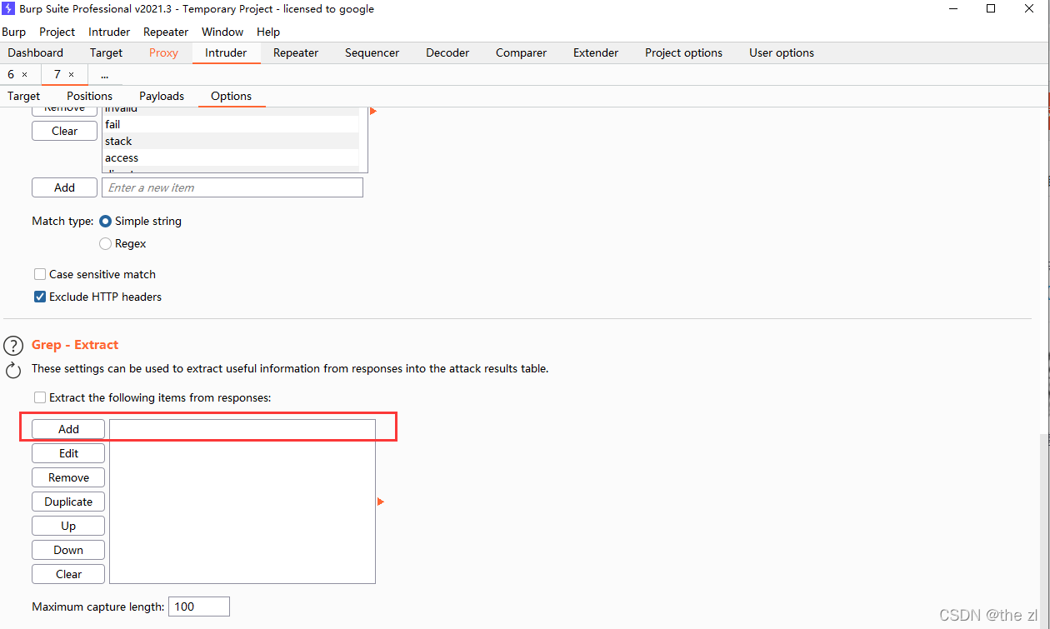
Task: Click the Burp Suite logo in title bar
Action: click(x=8, y=9)
